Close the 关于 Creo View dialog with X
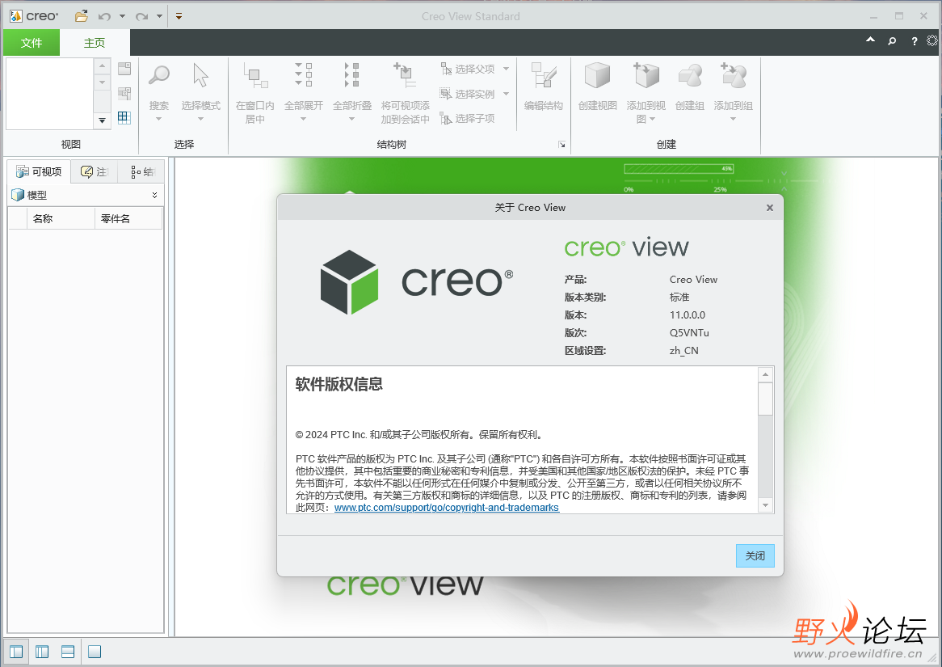The width and height of the screenshot is (942, 667). click(x=770, y=208)
